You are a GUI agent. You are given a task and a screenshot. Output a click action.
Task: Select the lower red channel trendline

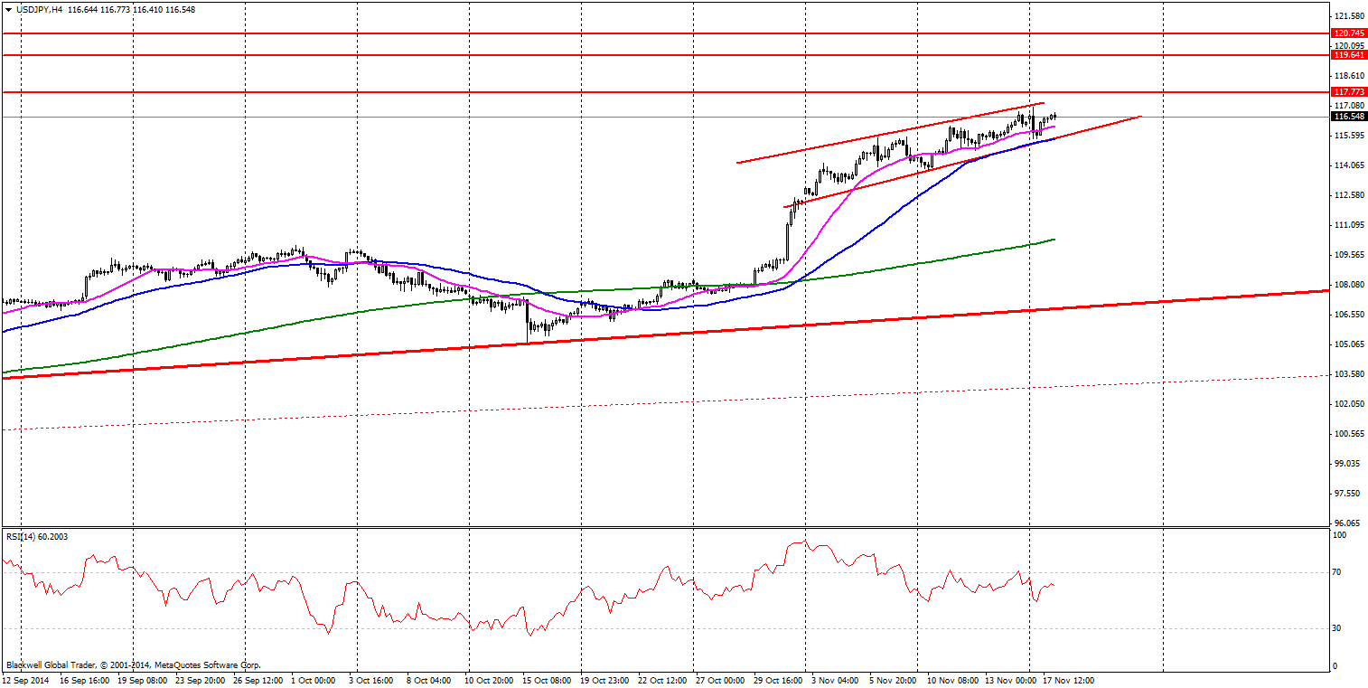tap(962, 162)
